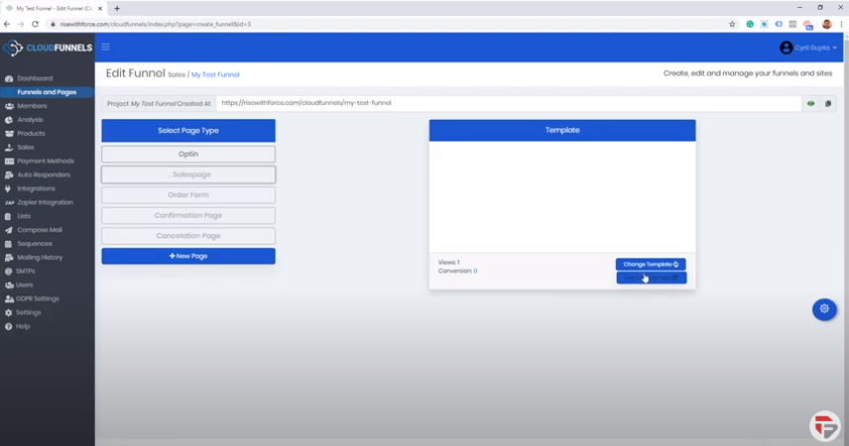
Task: Expand the Cyril Gupta user dropdown
Action: point(809,48)
